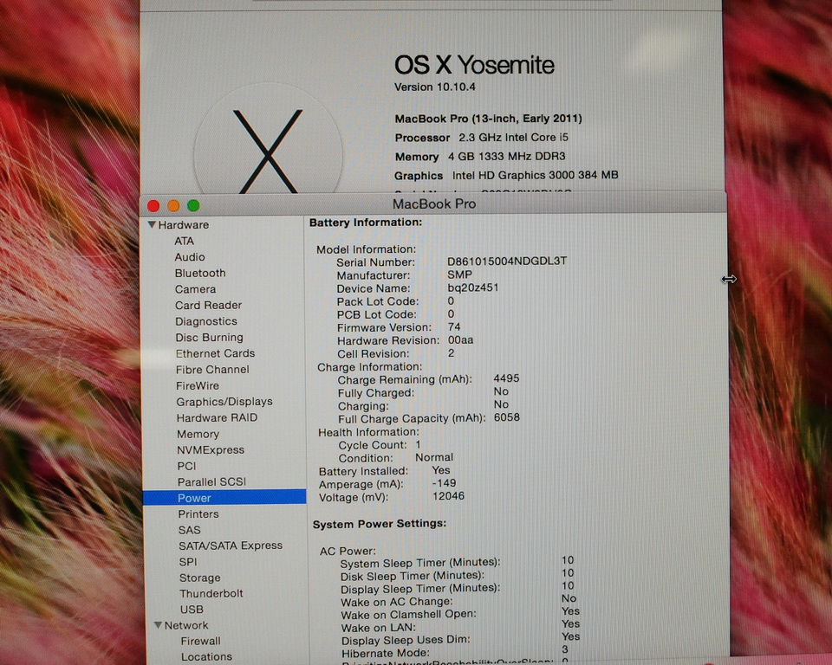
Task: Click the Battery Information heading
Action: click(366, 223)
